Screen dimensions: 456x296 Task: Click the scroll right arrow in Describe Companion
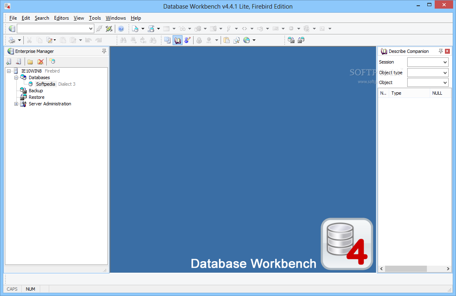click(x=448, y=269)
